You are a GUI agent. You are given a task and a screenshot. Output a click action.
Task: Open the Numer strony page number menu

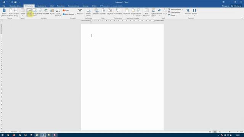tap(139, 13)
